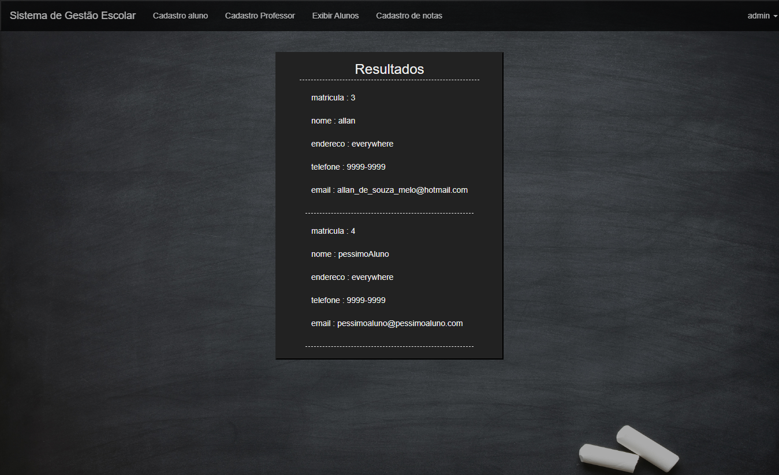Expand the admin user dropdown

pos(762,16)
